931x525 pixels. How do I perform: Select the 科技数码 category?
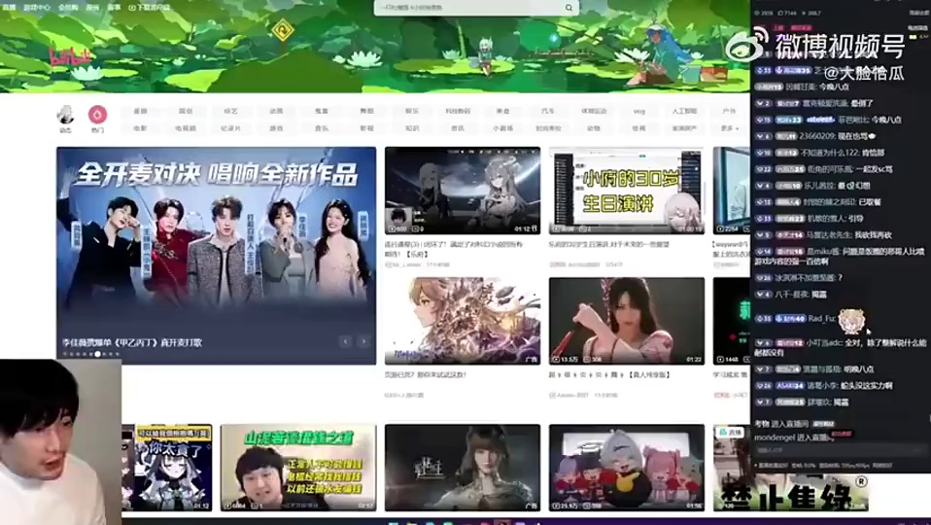click(458, 111)
